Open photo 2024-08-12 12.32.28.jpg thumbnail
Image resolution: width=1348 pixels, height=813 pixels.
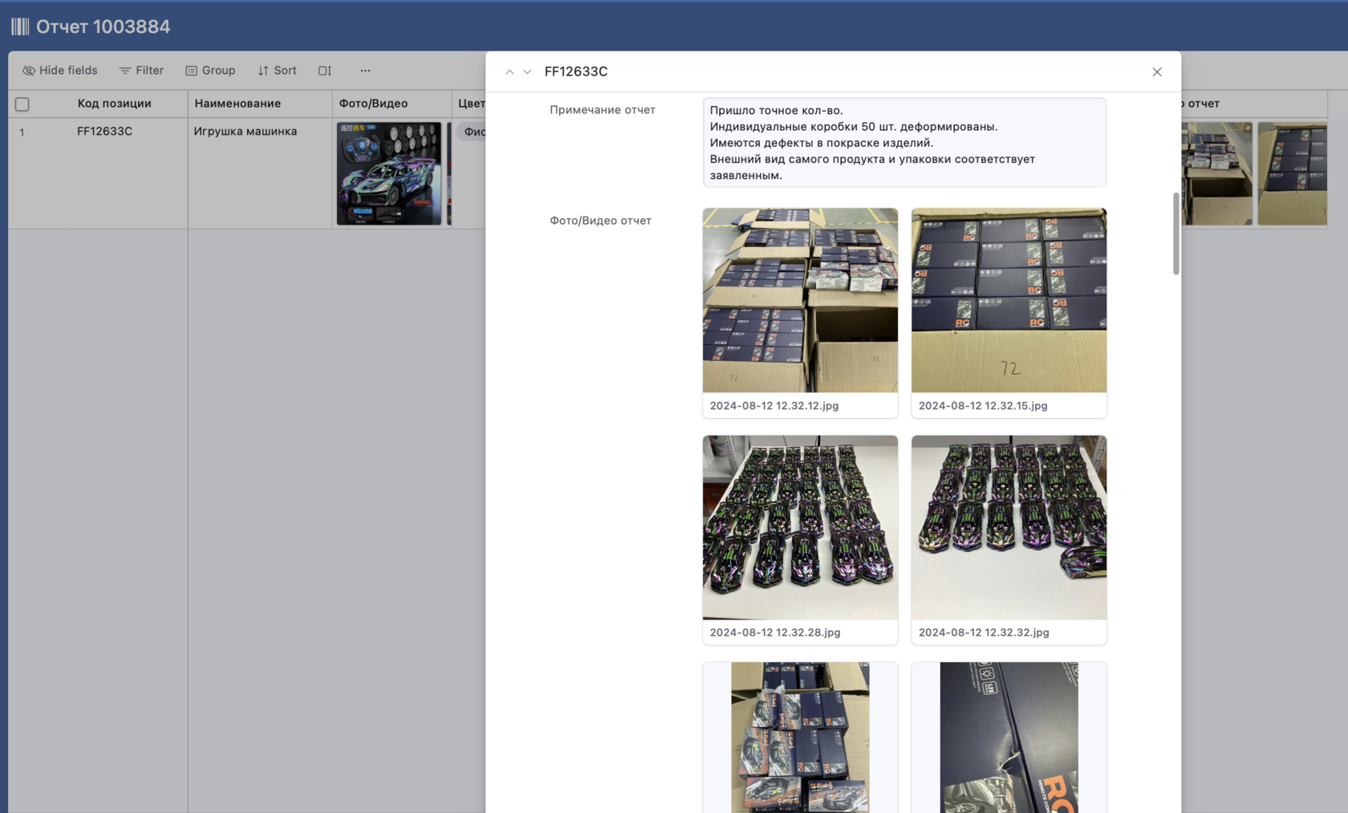[x=800, y=527]
